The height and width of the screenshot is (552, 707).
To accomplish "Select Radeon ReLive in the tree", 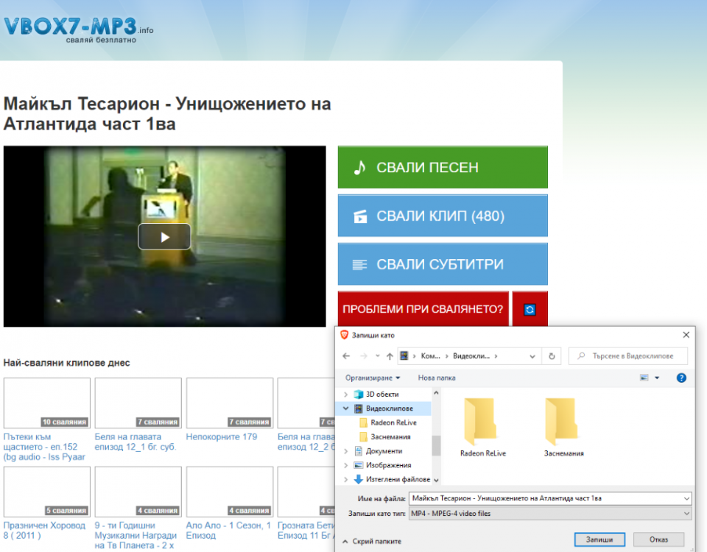I will pyautogui.click(x=393, y=422).
